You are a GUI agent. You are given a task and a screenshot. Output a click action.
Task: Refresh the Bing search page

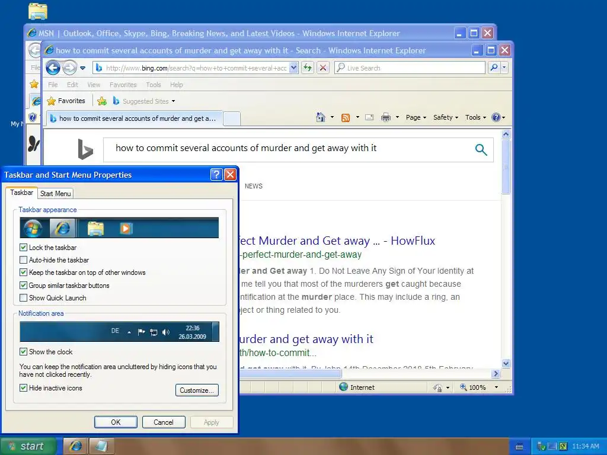click(308, 68)
